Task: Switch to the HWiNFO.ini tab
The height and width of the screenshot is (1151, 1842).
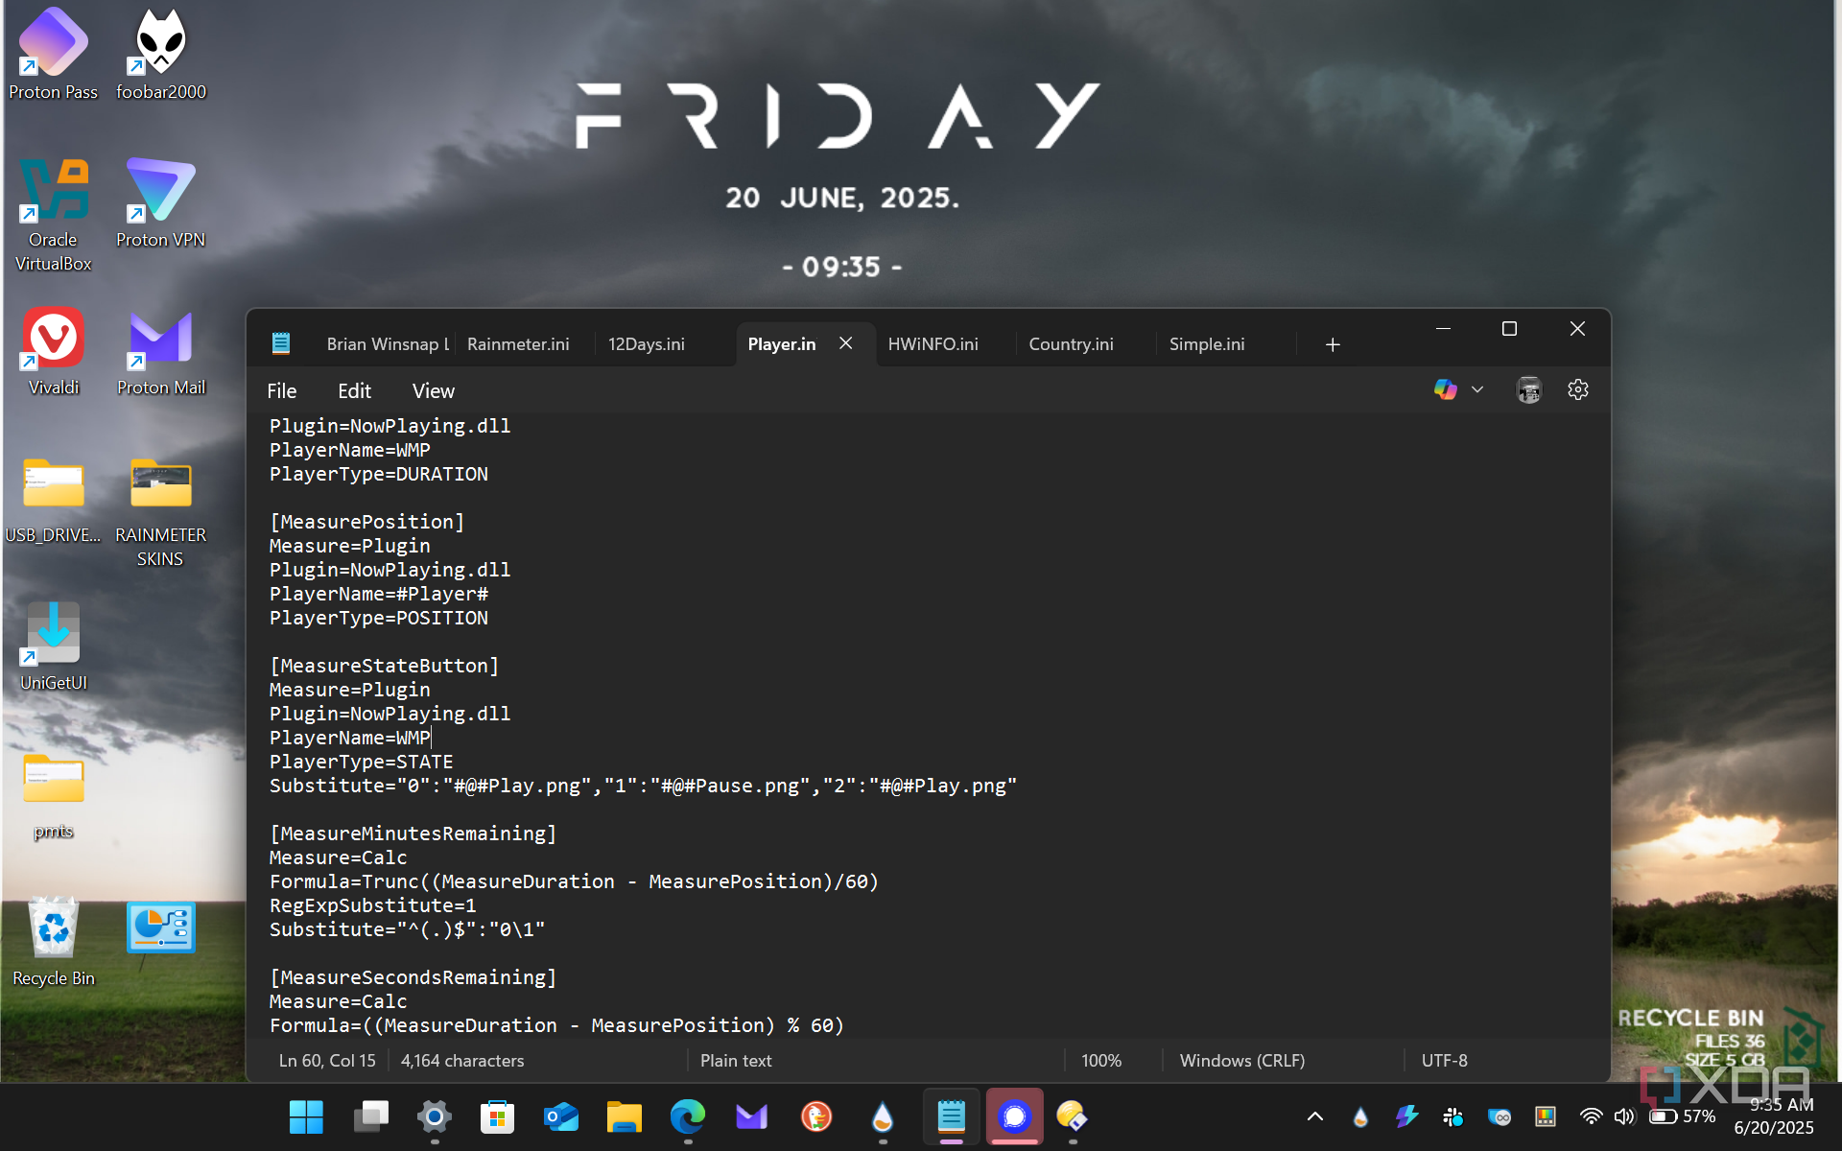Action: tap(933, 344)
